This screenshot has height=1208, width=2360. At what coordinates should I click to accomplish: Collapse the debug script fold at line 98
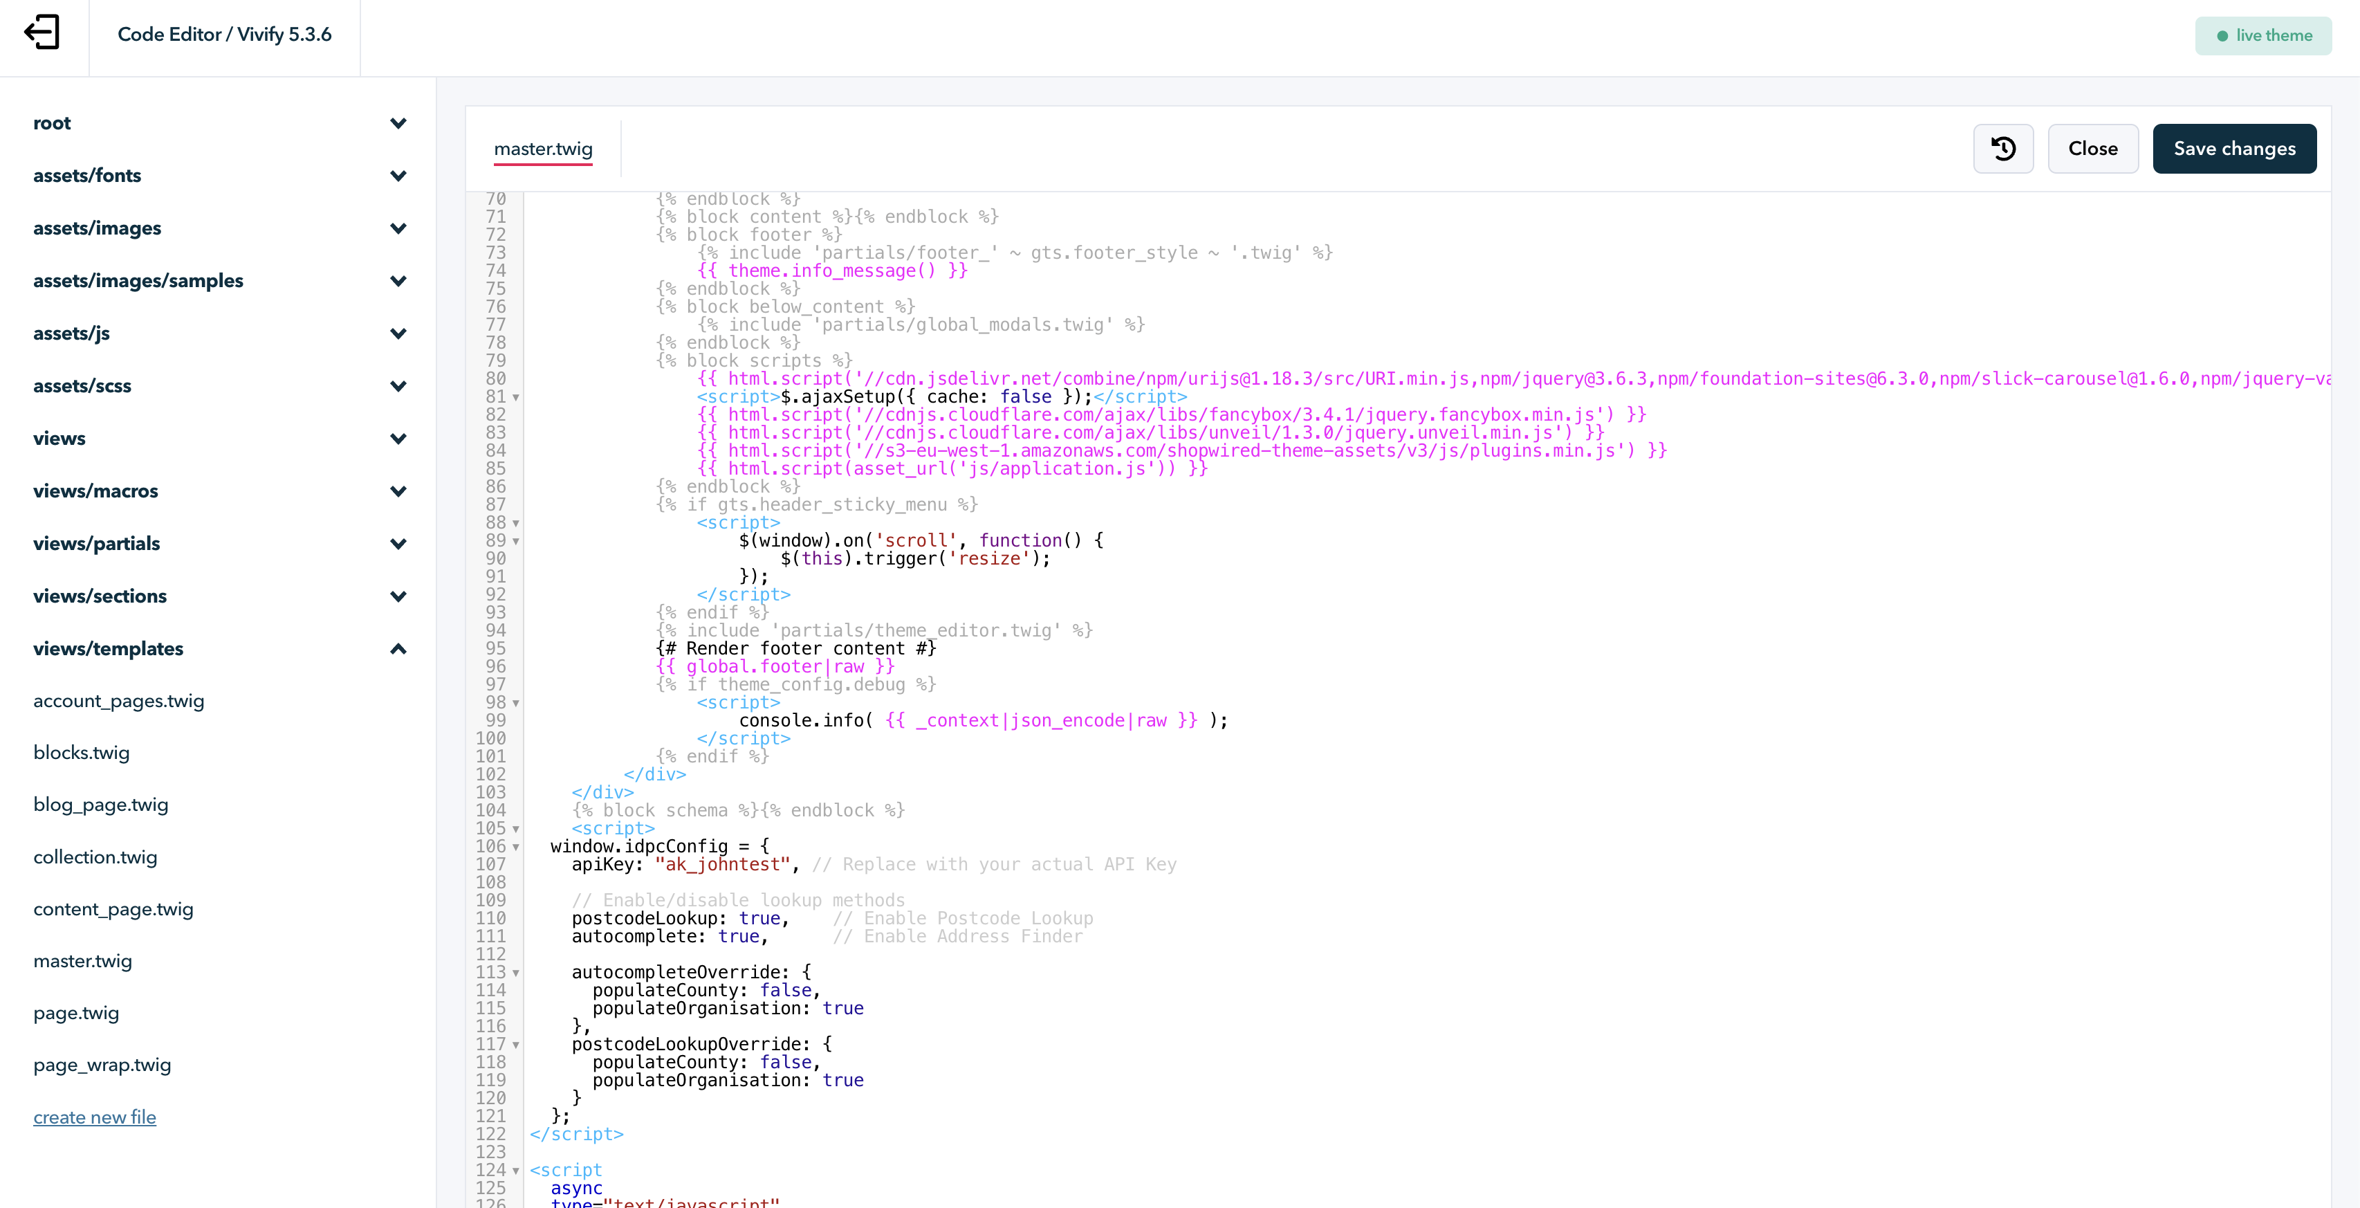516,704
